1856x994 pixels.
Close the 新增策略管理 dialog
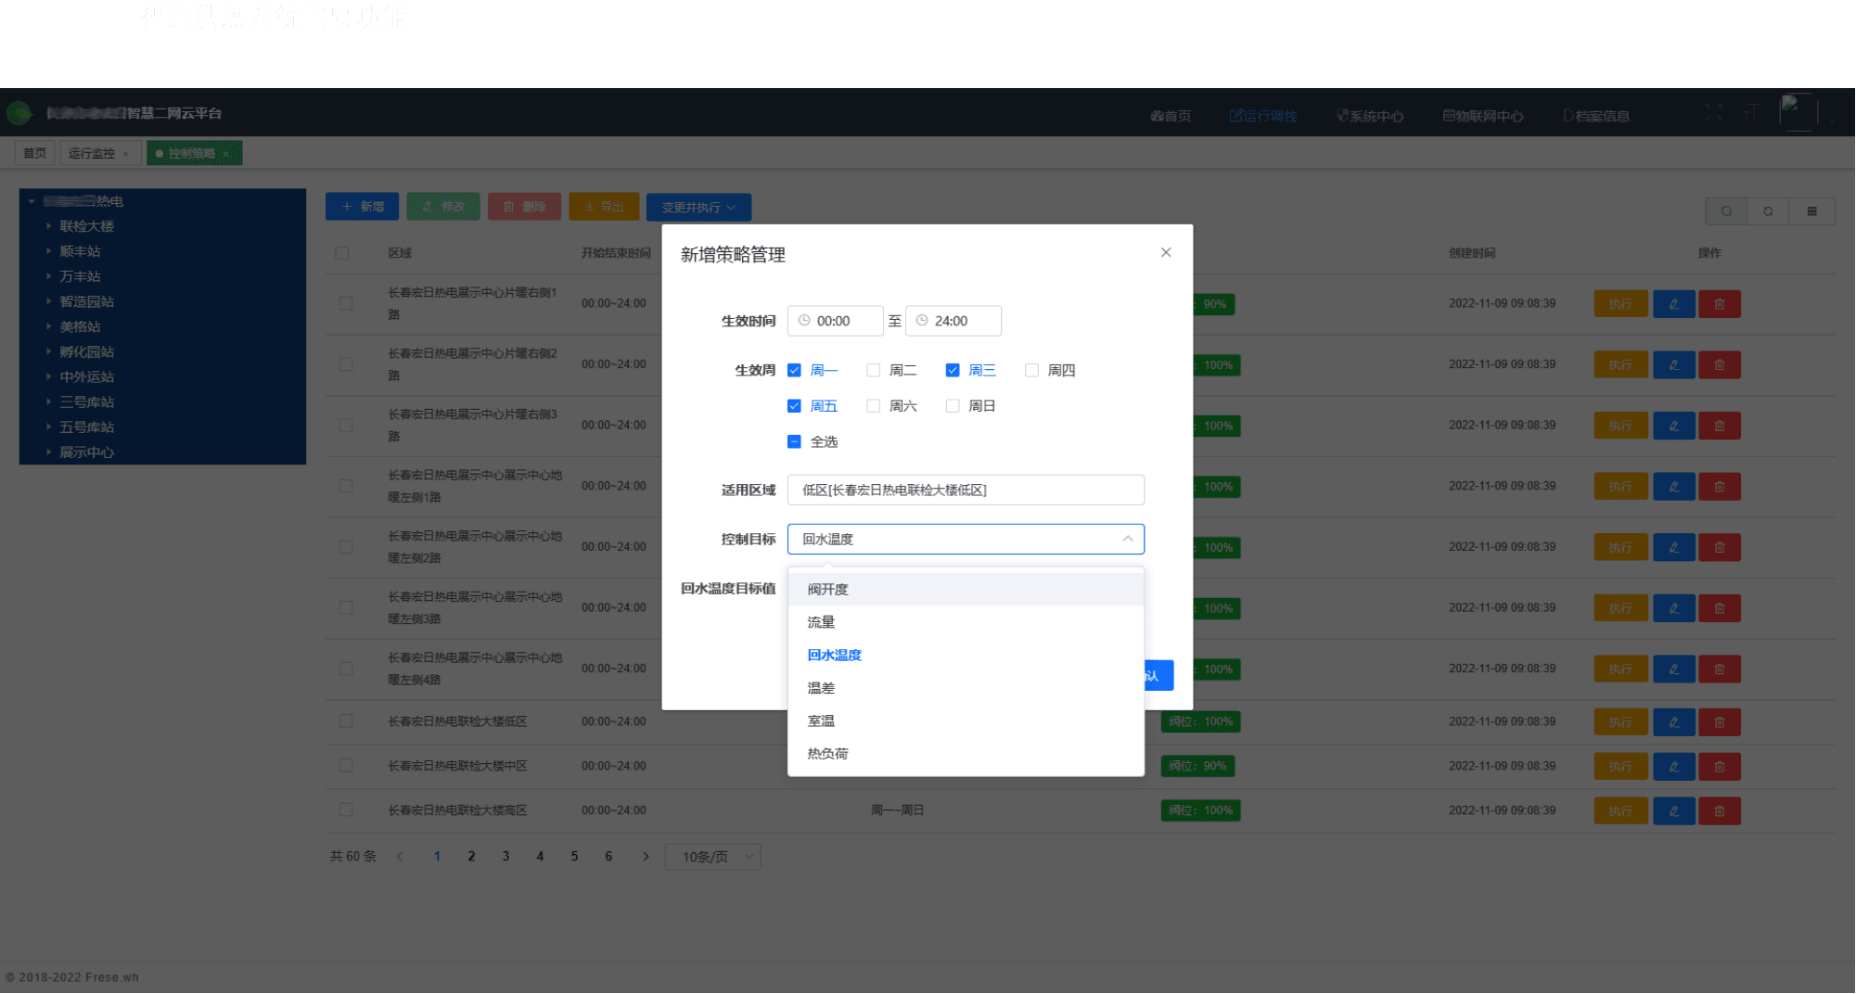click(1166, 252)
